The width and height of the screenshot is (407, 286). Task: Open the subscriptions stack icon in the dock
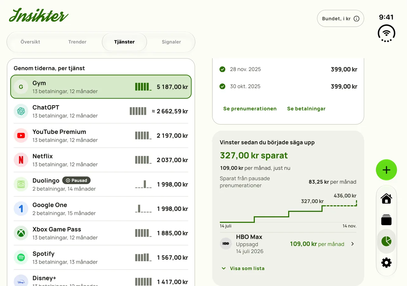[386, 220]
